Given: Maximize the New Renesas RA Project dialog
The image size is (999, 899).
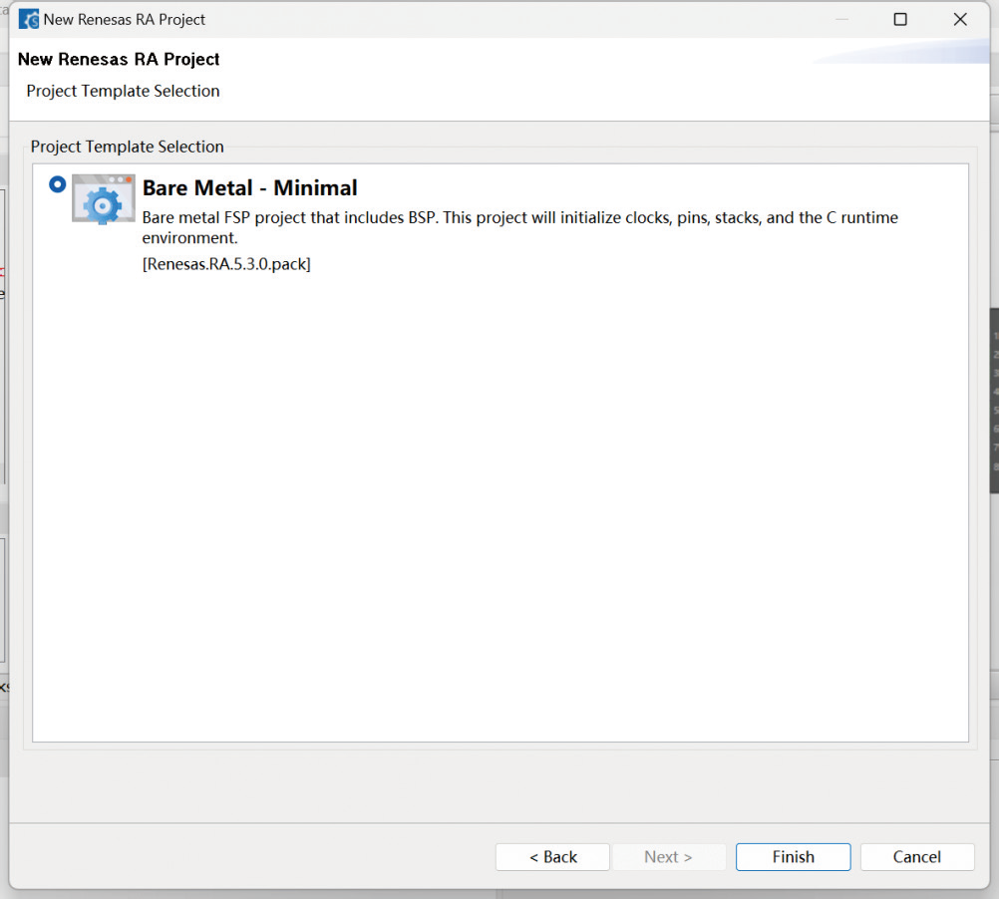Looking at the screenshot, I should [900, 19].
